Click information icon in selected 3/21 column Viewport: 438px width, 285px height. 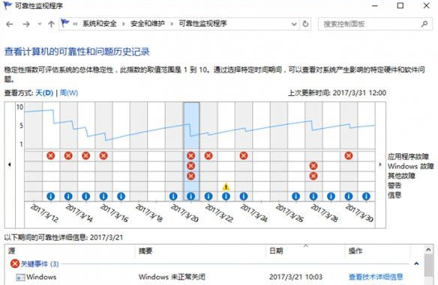(190, 196)
